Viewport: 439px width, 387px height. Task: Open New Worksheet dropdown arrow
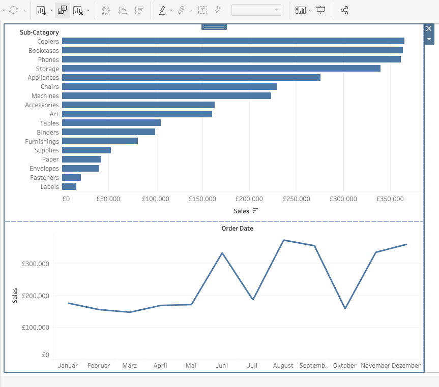[x=51, y=11]
